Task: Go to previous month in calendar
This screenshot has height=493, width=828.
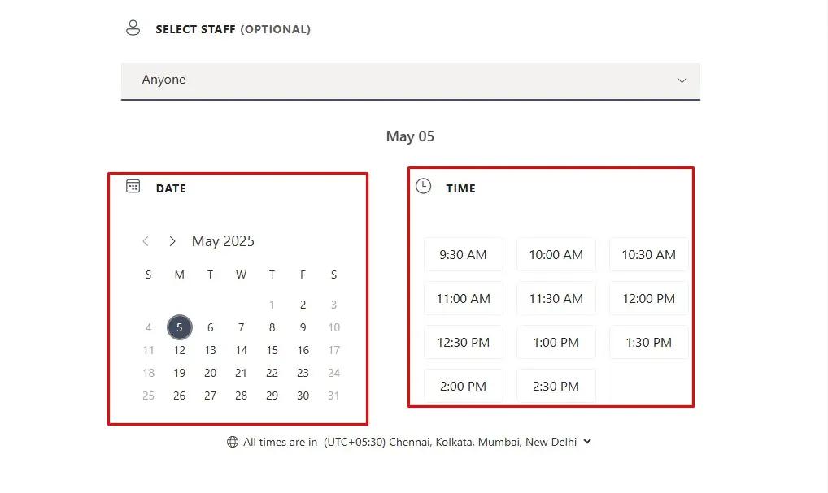Action: click(146, 241)
